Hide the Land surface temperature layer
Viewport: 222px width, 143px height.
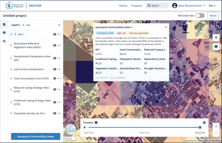click(55, 69)
